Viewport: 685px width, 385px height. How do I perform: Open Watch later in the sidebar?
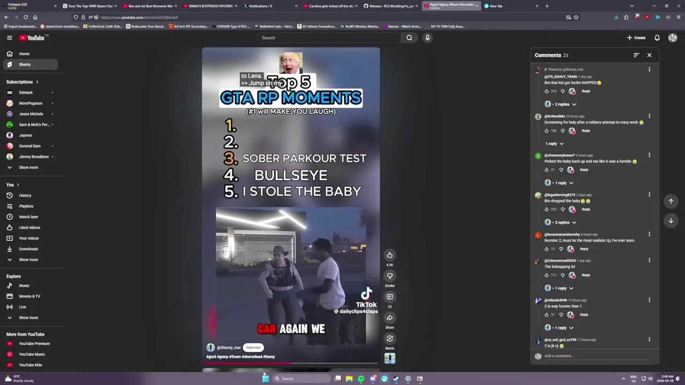[x=31, y=217]
